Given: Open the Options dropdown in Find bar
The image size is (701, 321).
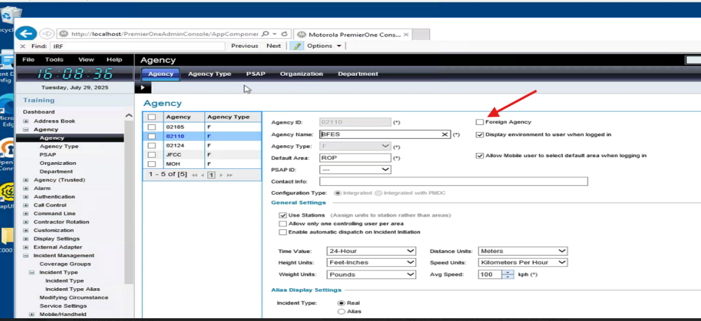Looking at the screenshot, I should (324, 46).
